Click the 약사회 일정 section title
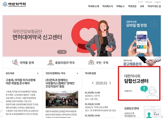 coord(91,73)
